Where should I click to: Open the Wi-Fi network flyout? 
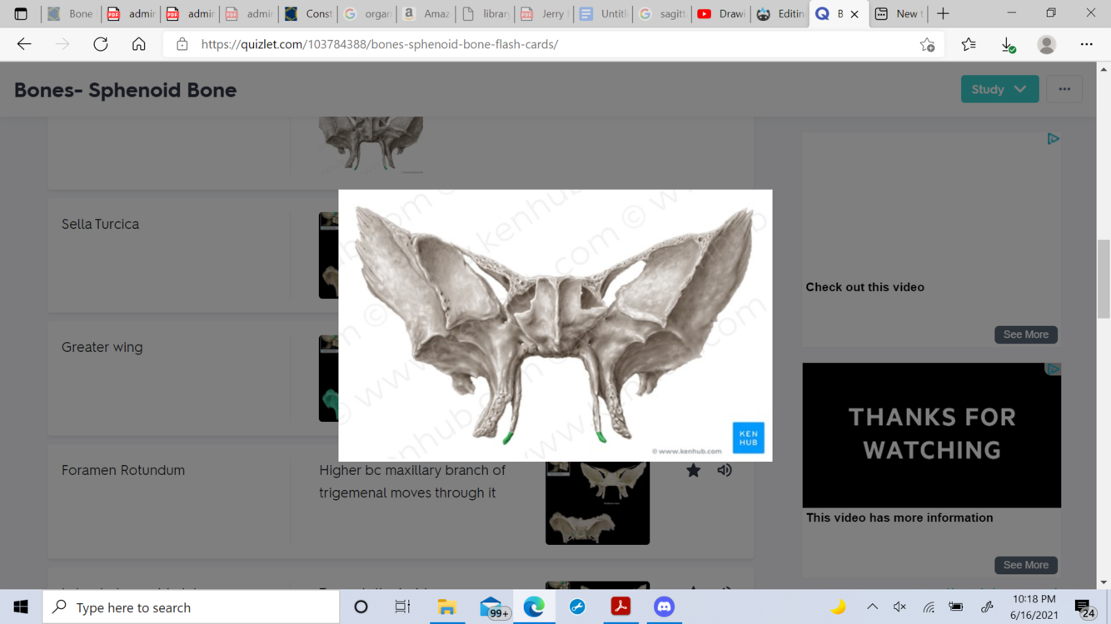pyautogui.click(x=929, y=607)
